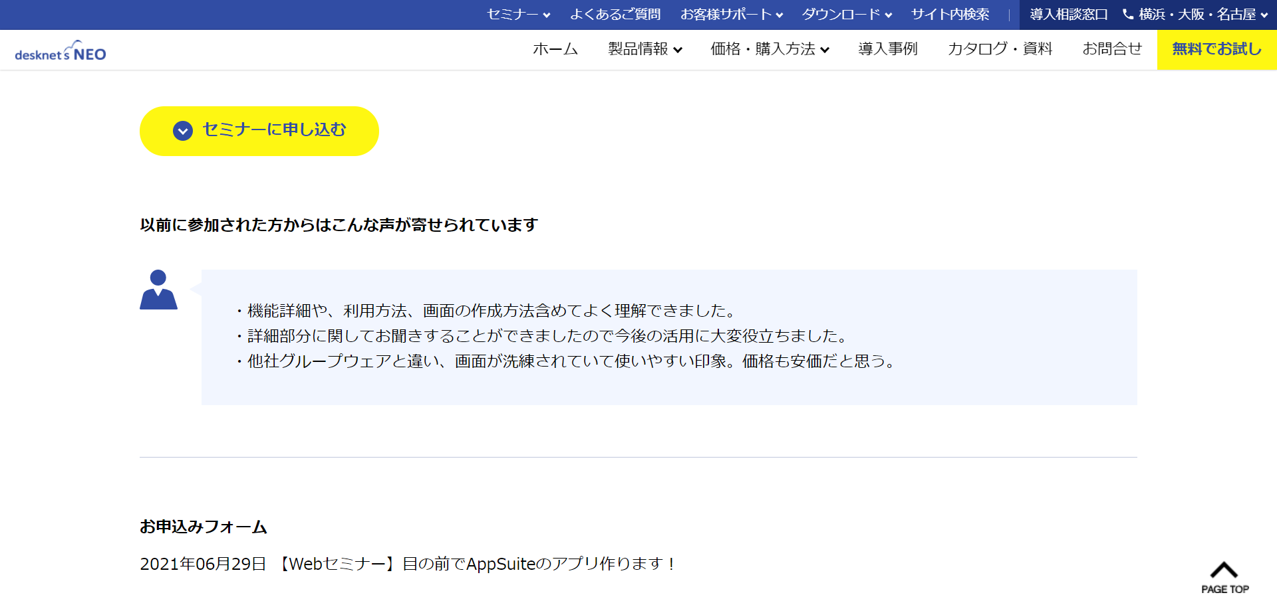Image resolution: width=1277 pixels, height=607 pixels.
Task: Click the comment starting 機能詳細や、利用方法
Action: (x=486, y=311)
